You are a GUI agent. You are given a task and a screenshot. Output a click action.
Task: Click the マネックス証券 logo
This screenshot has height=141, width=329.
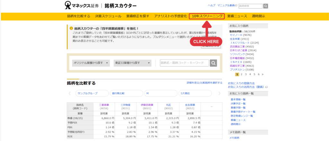(82, 6)
